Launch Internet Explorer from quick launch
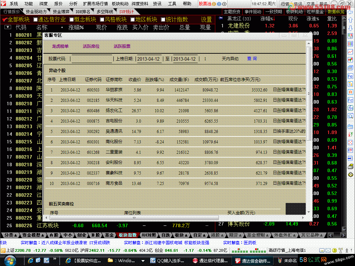The image size is (355, 266). 31,260
